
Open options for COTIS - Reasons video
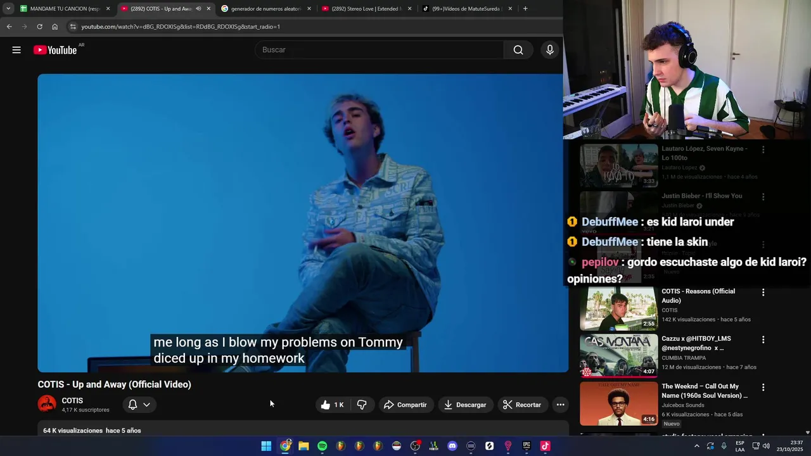(x=763, y=292)
